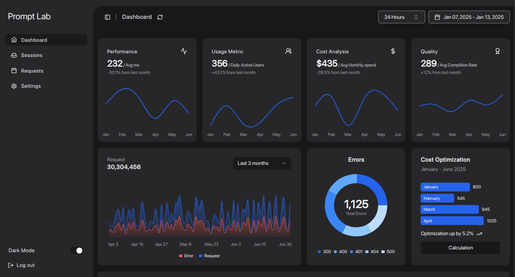Select Requests in the sidebar
This screenshot has height=277, width=515.
(31, 70)
